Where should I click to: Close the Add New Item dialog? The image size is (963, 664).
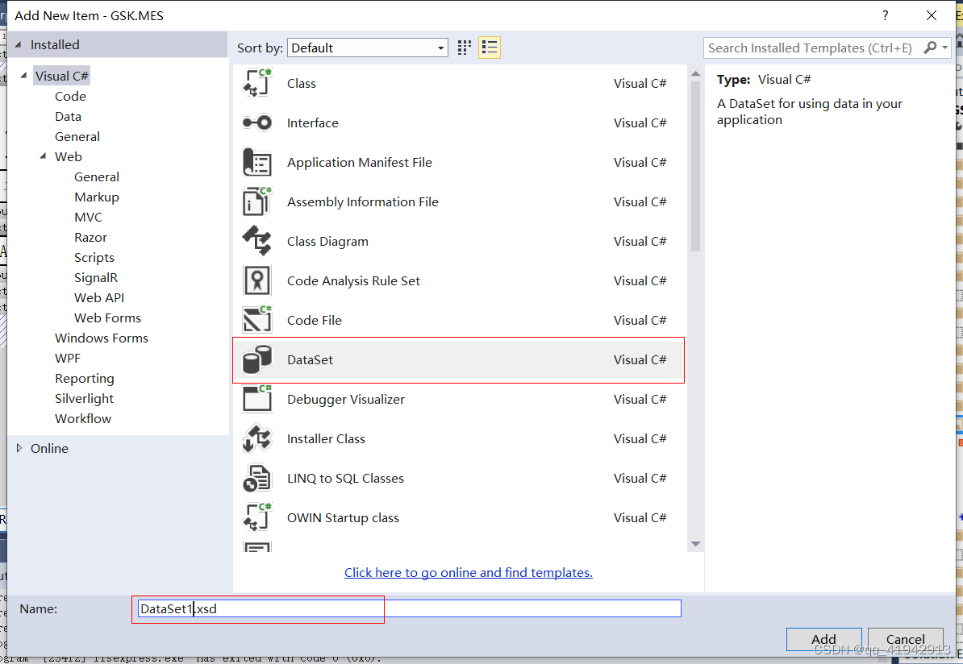pyautogui.click(x=932, y=15)
